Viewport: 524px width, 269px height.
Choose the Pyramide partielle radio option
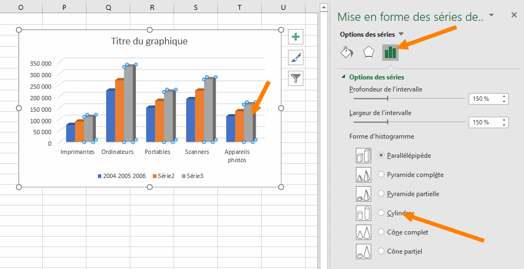382,194
